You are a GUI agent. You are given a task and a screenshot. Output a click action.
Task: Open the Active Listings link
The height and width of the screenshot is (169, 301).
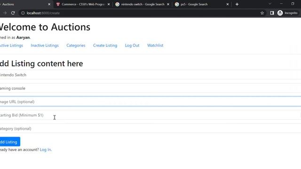11,46
